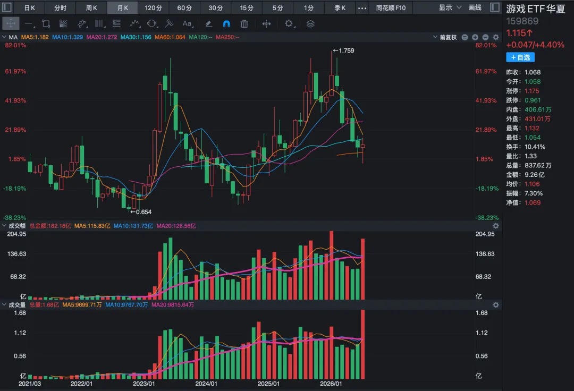Click the 金额 9.26亿 value

click(x=535, y=175)
